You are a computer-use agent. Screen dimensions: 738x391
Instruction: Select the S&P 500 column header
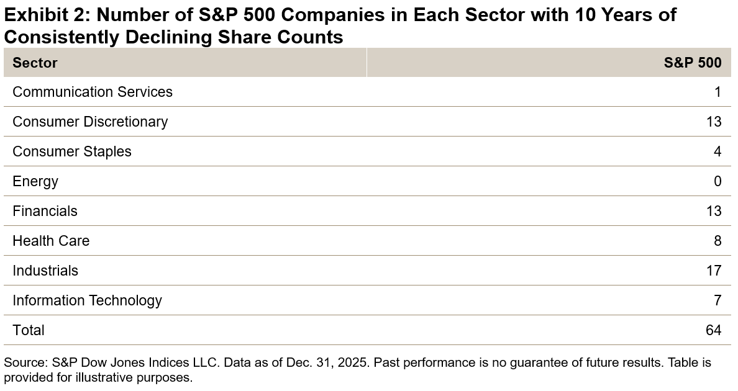693,63
